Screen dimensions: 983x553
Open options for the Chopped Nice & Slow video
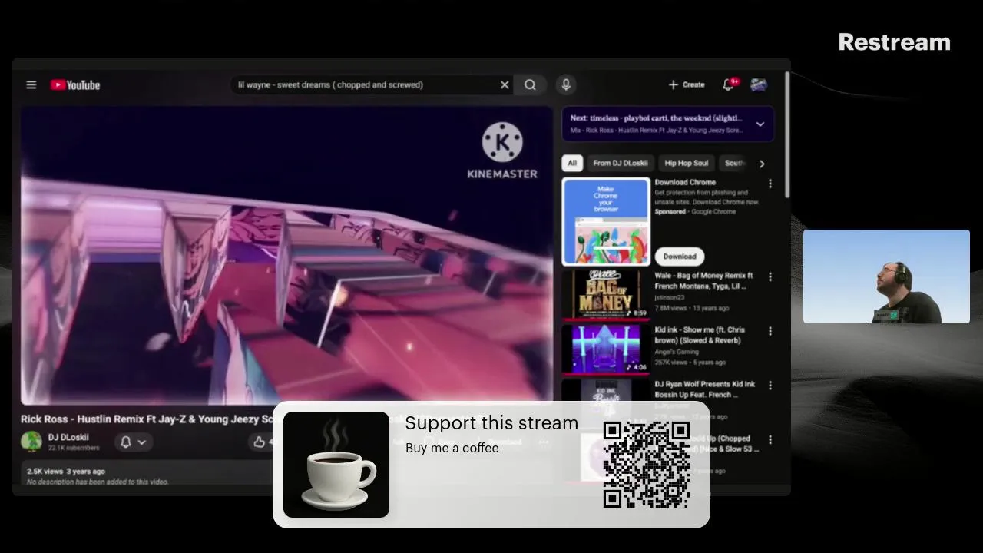point(770,440)
